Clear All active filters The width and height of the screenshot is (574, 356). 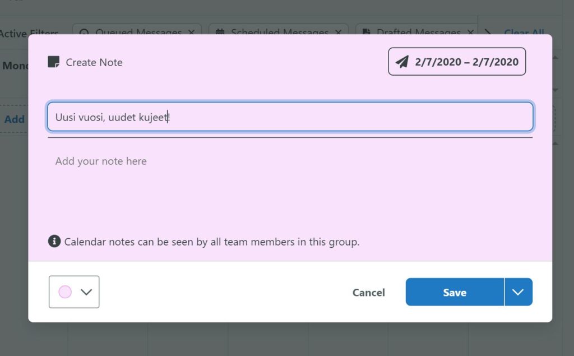pyautogui.click(x=524, y=32)
